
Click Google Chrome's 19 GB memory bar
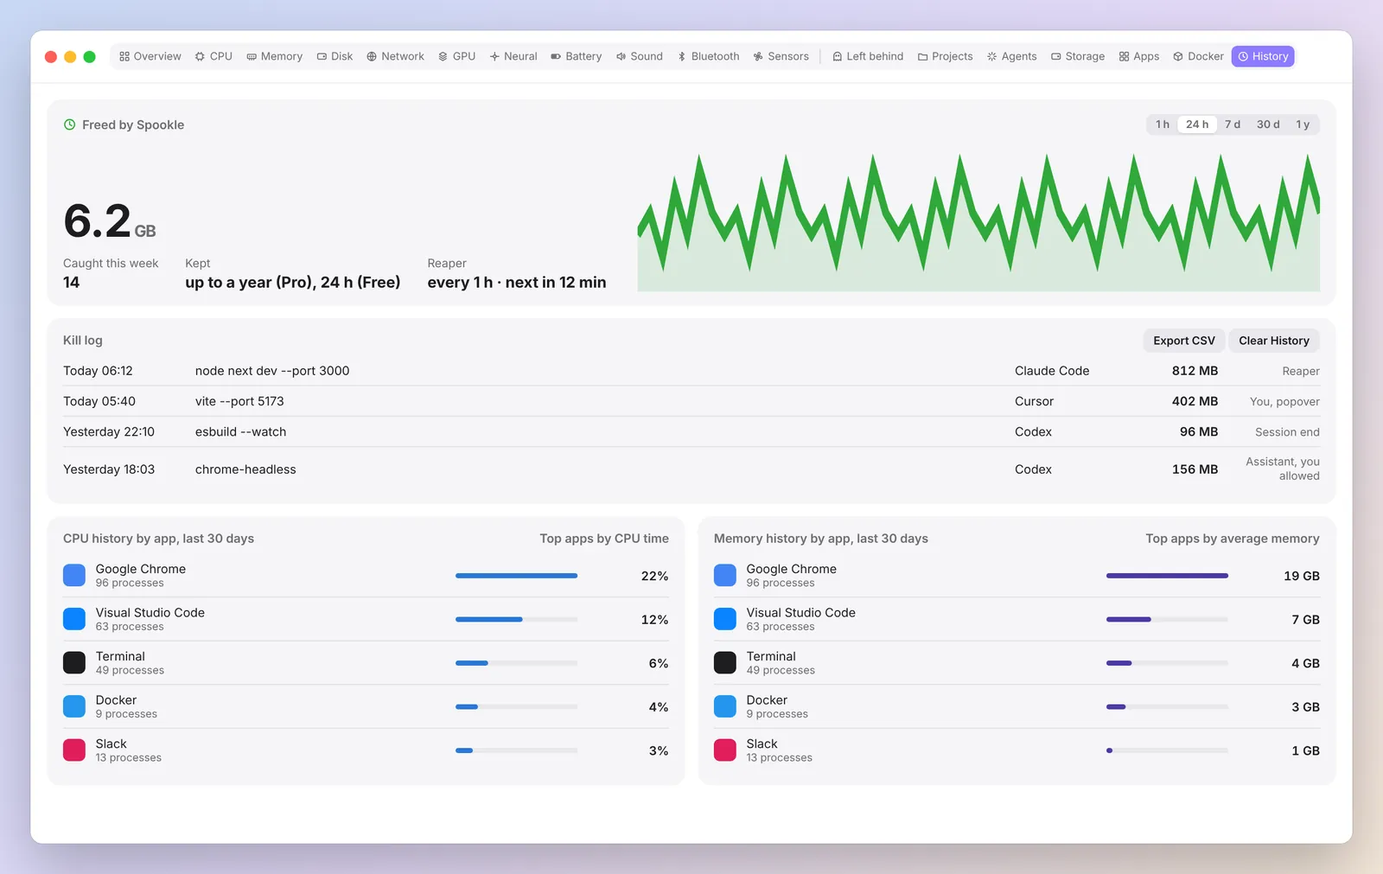point(1167,576)
